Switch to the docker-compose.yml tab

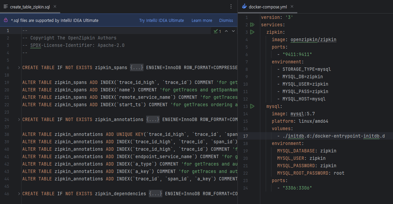[x=268, y=7]
